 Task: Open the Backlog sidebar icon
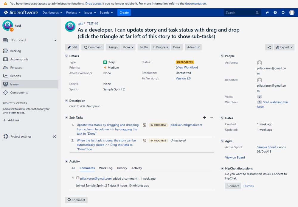(x=5, y=51)
